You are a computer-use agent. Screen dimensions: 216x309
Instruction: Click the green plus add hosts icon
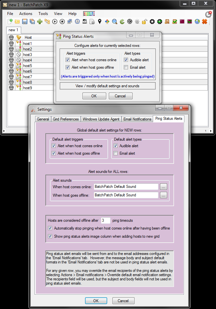(40, 21)
